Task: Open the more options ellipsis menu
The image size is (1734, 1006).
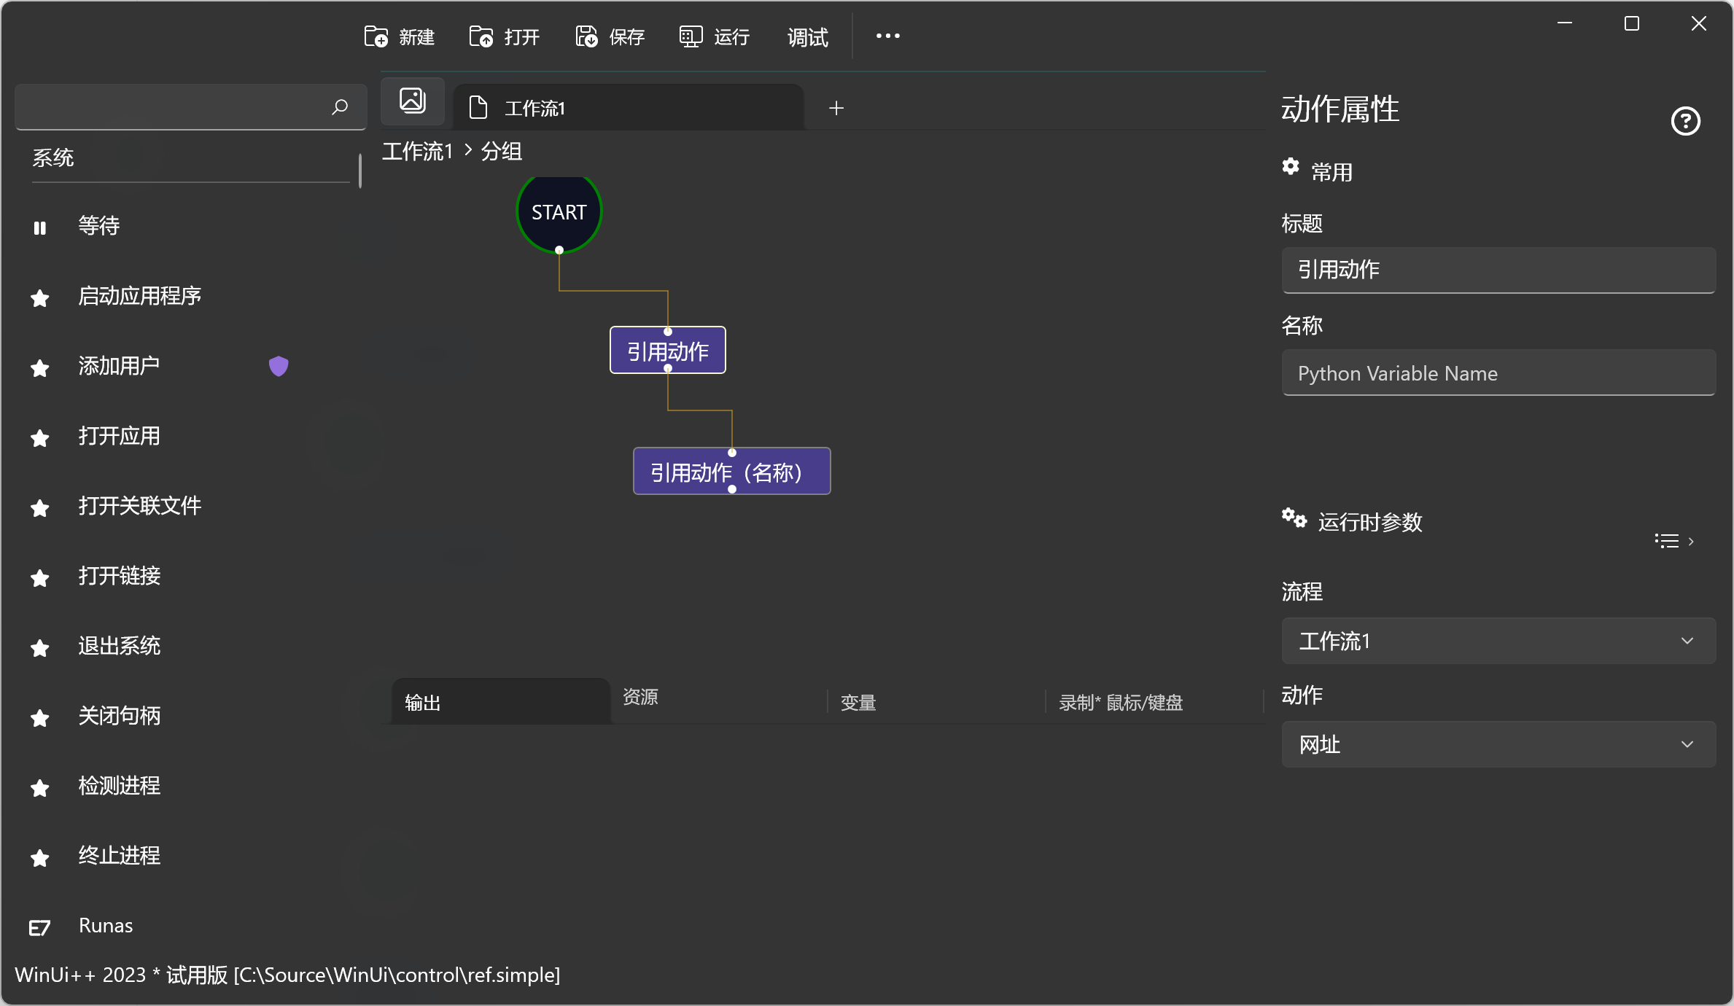Action: [887, 36]
